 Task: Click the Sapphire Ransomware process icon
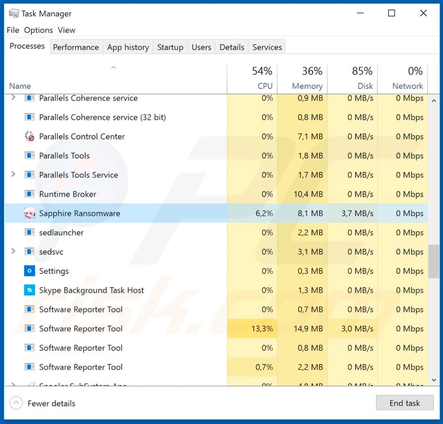click(x=29, y=213)
